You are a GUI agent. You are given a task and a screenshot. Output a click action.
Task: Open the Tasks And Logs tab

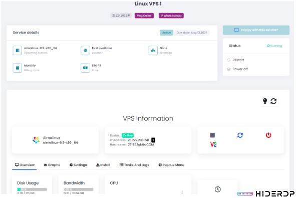click(134, 165)
